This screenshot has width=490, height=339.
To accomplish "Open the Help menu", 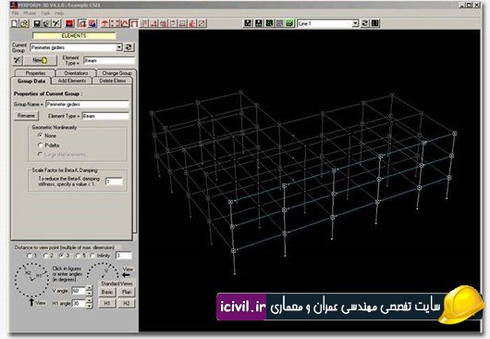I will tap(59, 13).
